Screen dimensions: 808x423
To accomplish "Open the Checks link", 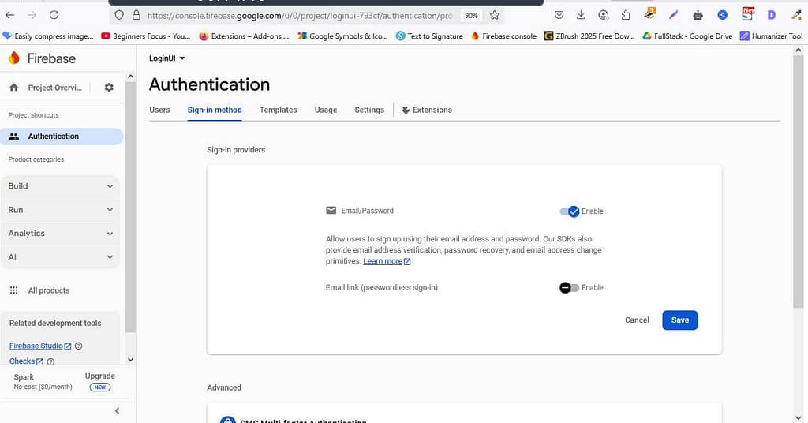I will coord(26,361).
